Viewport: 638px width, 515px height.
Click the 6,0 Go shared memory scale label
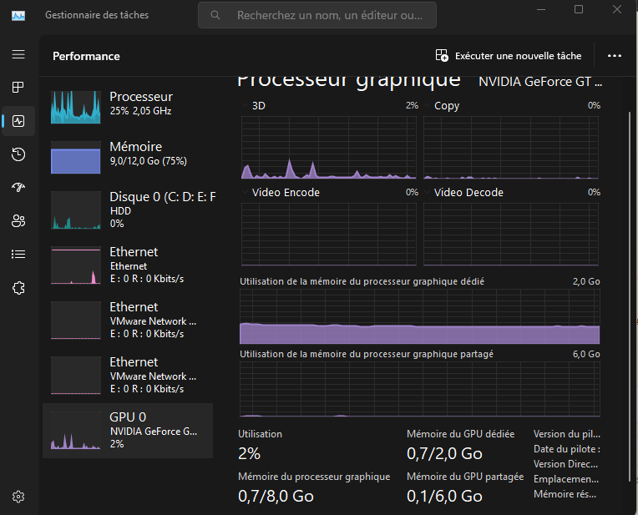click(586, 354)
